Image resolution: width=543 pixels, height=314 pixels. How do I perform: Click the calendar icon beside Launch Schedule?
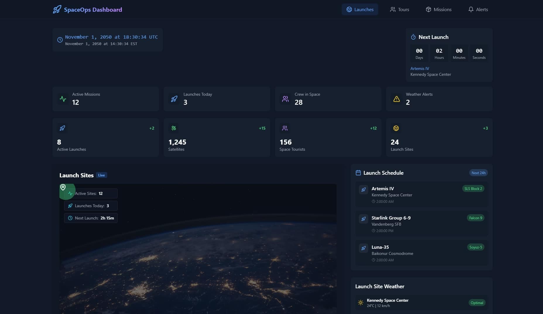click(x=358, y=173)
